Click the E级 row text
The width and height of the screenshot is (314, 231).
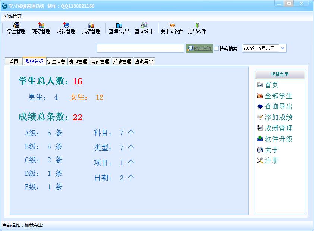[x=44, y=187]
